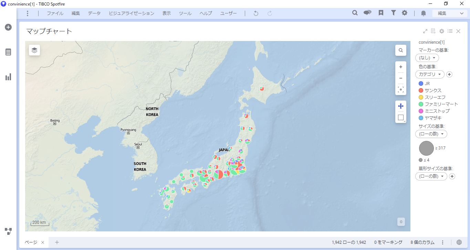The height and width of the screenshot is (250, 470).
Task: Open the 編集 menu in menu bar
Action: 76,13
